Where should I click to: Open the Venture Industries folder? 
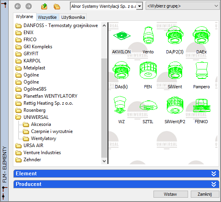(38, 153)
